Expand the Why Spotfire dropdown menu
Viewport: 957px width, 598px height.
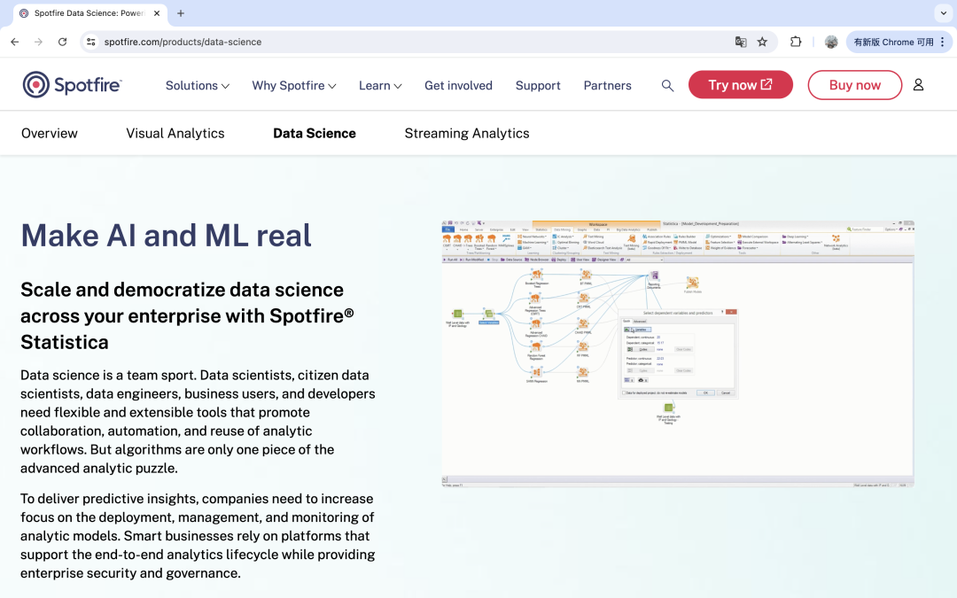[294, 86]
